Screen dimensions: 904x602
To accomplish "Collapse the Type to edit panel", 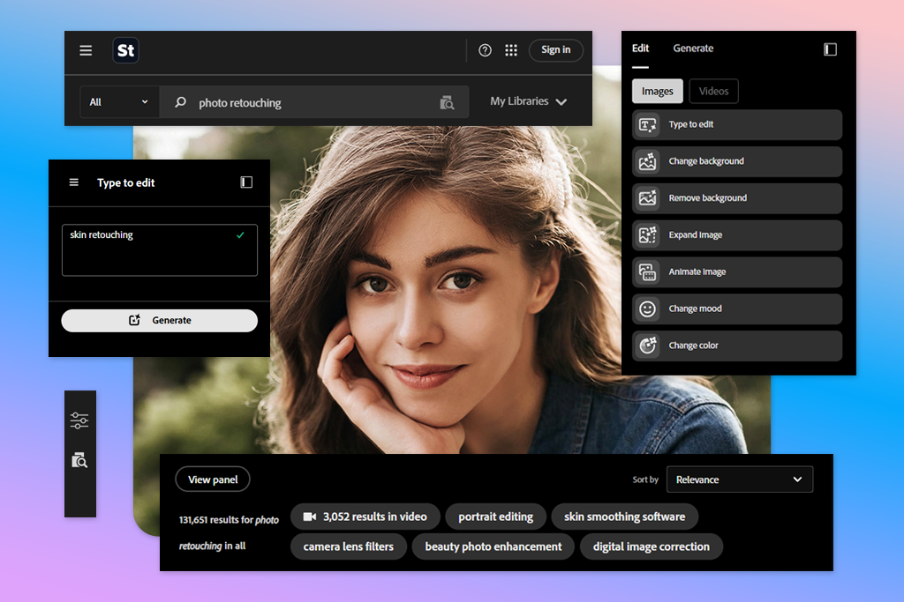I will [x=246, y=182].
